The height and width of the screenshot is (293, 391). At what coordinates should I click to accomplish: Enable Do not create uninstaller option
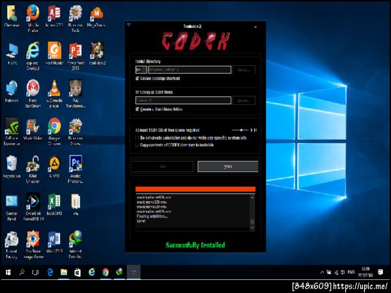click(137, 138)
